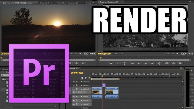Image resolution: width=194 pixels, height=109 pixels.
Task: Add Marker in Program monitor
Action: [x=111, y=64]
